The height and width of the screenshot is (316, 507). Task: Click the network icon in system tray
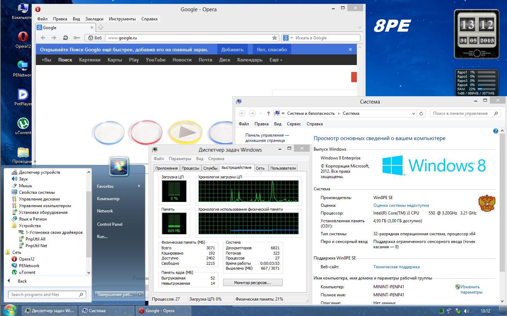[449, 311]
